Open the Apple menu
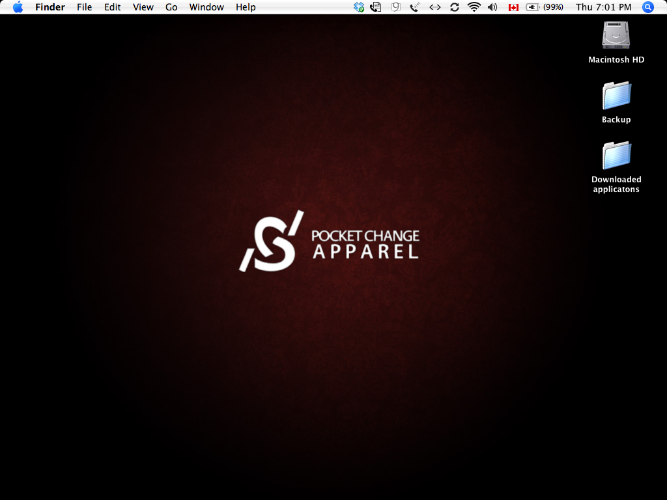 click(x=17, y=7)
